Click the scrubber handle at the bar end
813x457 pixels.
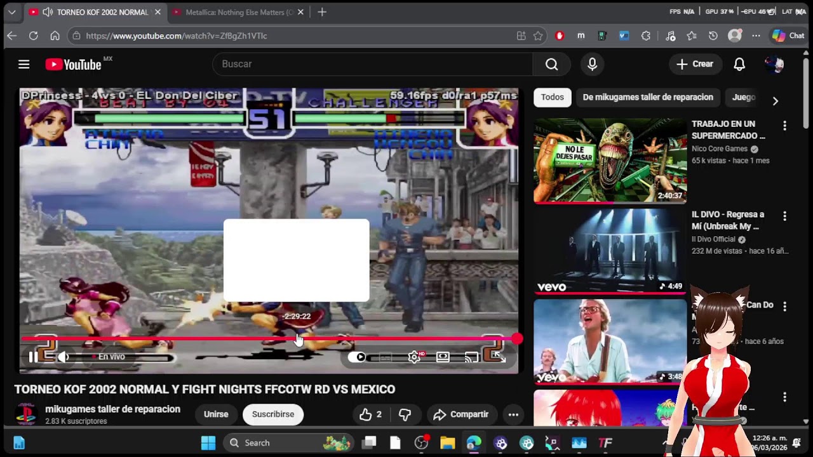pos(517,340)
